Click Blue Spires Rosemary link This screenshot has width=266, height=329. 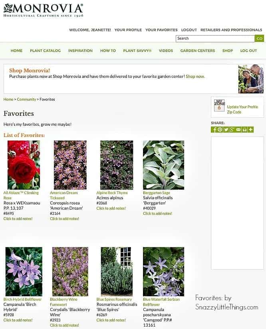coord(114,299)
